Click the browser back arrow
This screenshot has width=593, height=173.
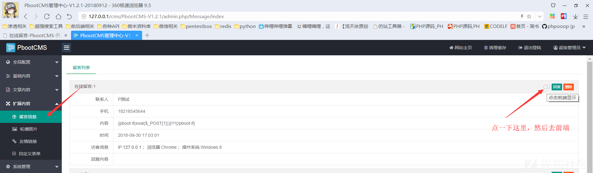point(26,16)
